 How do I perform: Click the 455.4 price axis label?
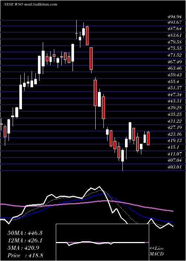[x=173, y=82]
